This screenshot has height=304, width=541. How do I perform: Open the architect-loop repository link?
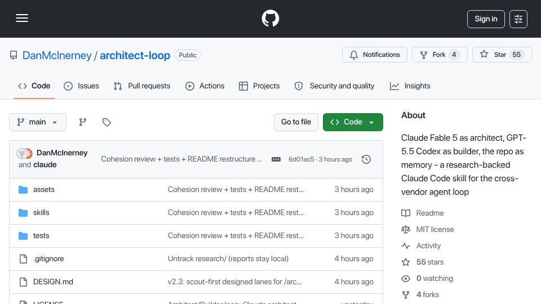click(x=135, y=55)
